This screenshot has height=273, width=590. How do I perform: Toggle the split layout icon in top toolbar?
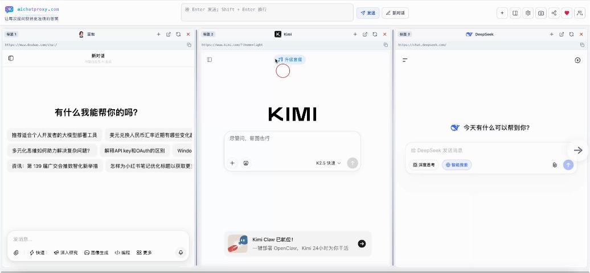515,13
